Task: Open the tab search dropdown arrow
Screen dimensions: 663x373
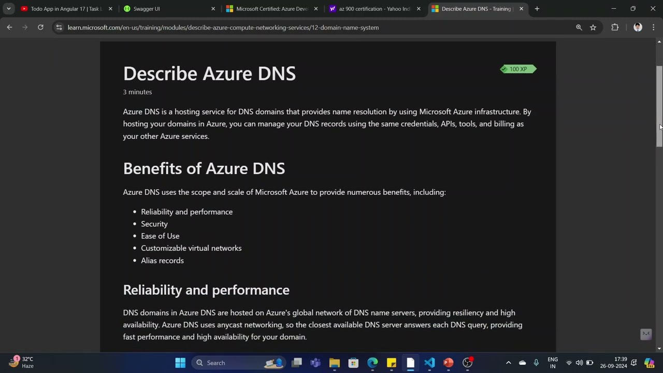Action: click(x=8, y=9)
